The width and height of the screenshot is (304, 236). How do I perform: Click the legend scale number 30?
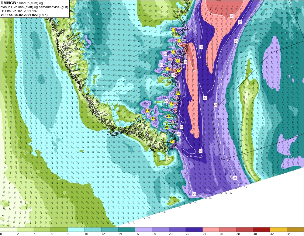255,234
